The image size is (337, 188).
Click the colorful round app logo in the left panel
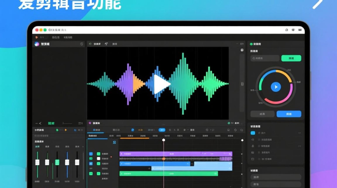point(37,44)
